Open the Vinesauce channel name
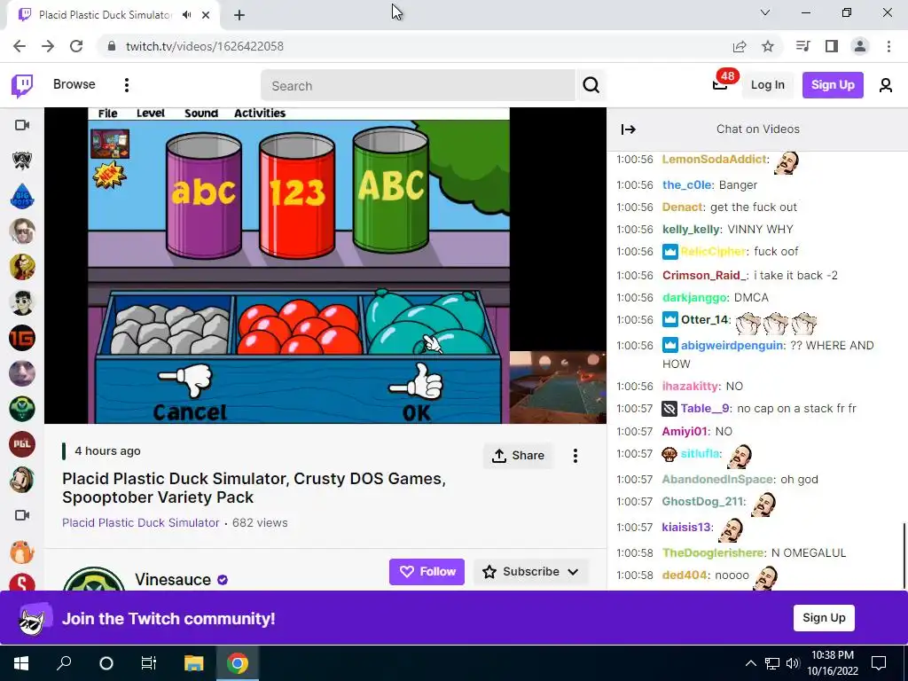 tap(173, 580)
